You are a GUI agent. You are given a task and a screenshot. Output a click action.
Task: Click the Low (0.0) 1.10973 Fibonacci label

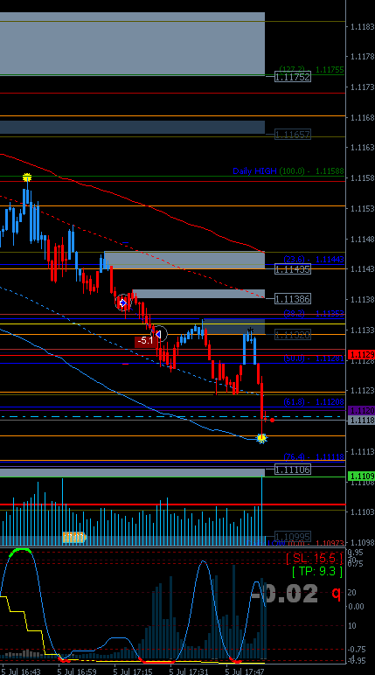coord(306,543)
